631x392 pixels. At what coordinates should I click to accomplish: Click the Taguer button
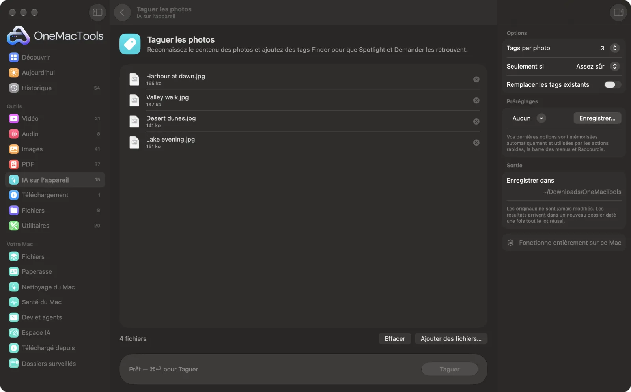coord(450,369)
